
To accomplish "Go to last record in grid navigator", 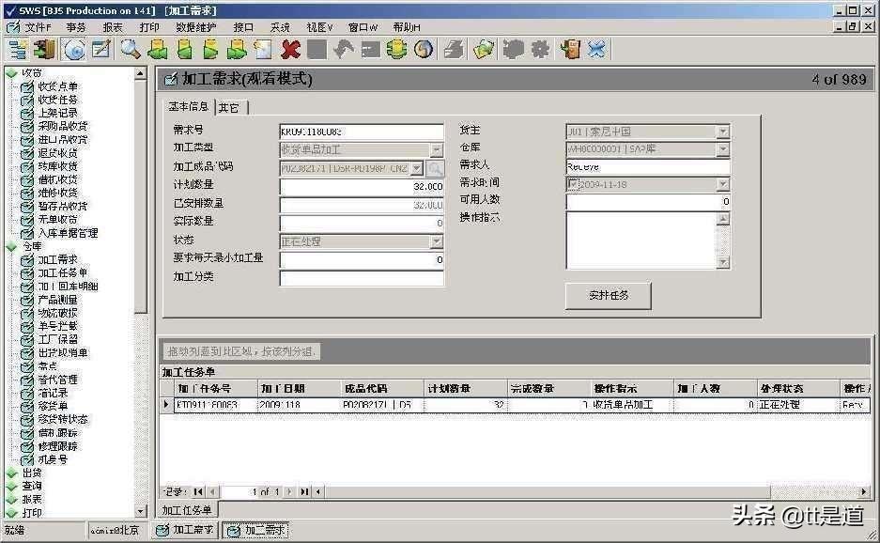I will pyautogui.click(x=304, y=492).
